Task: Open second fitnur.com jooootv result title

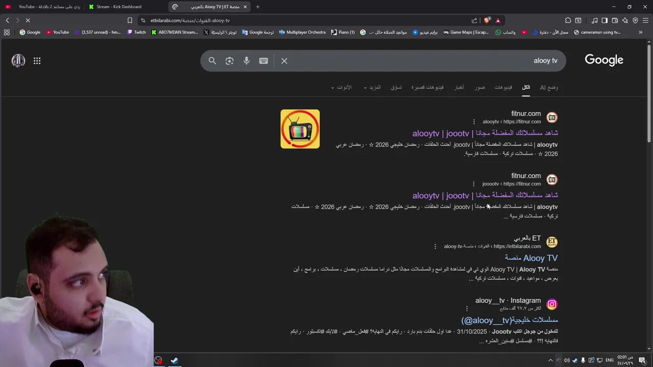Action: 485,195
